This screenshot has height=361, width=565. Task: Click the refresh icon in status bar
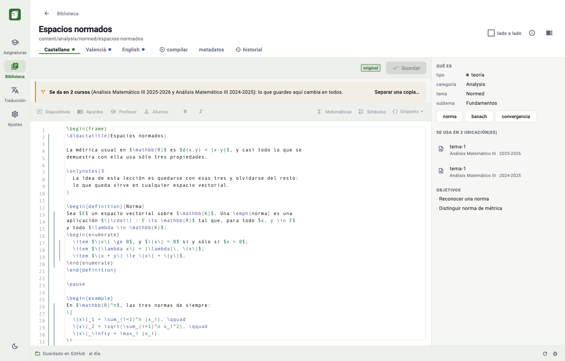(x=545, y=354)
